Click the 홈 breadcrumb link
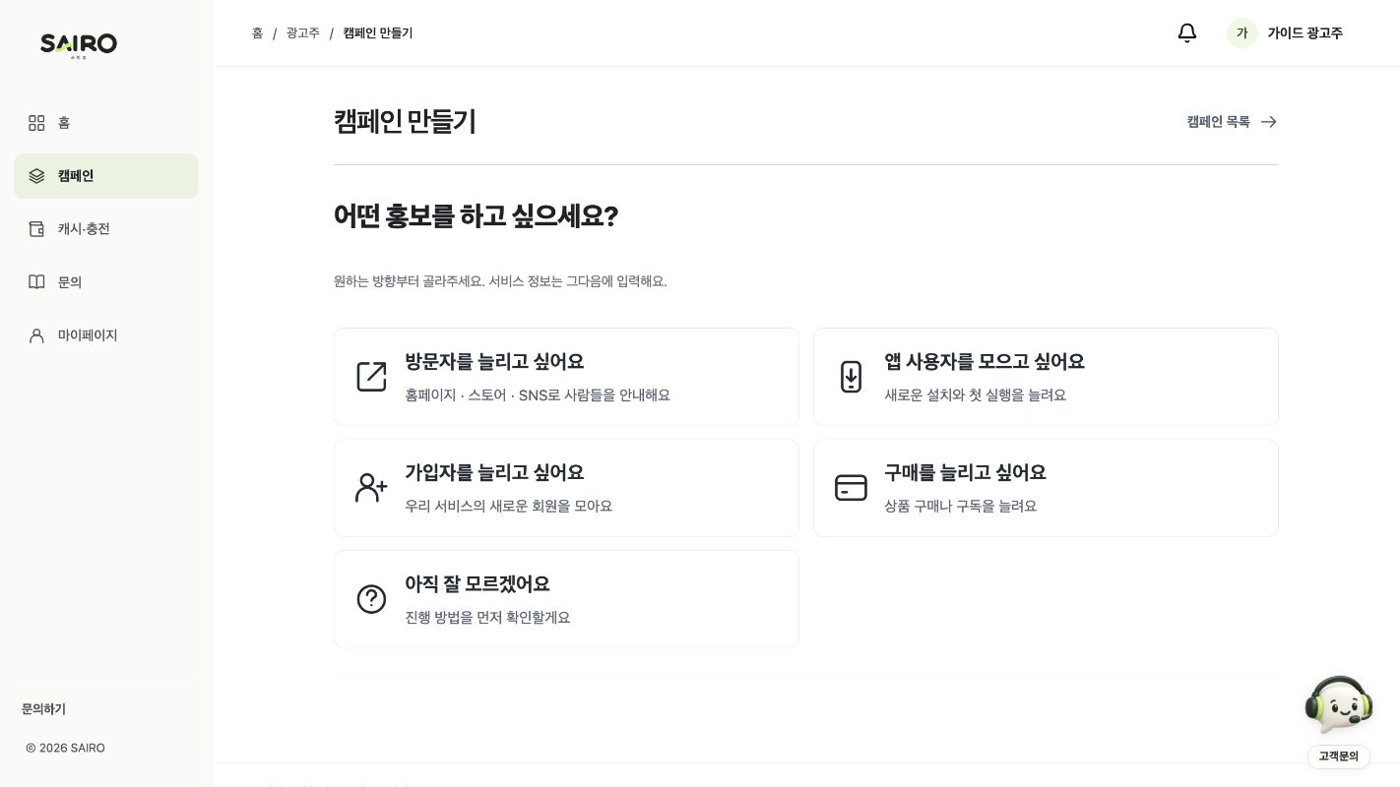Image resolution: width=1400 pixels, height=787 pixels. point(257,33)
